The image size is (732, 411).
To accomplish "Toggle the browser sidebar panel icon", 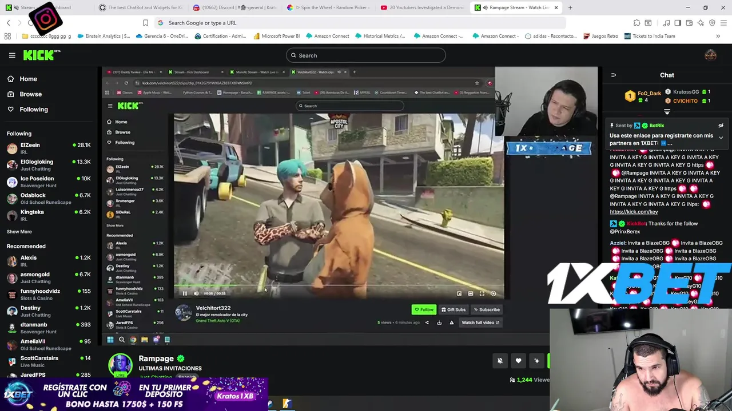I will tap(678, 23).
